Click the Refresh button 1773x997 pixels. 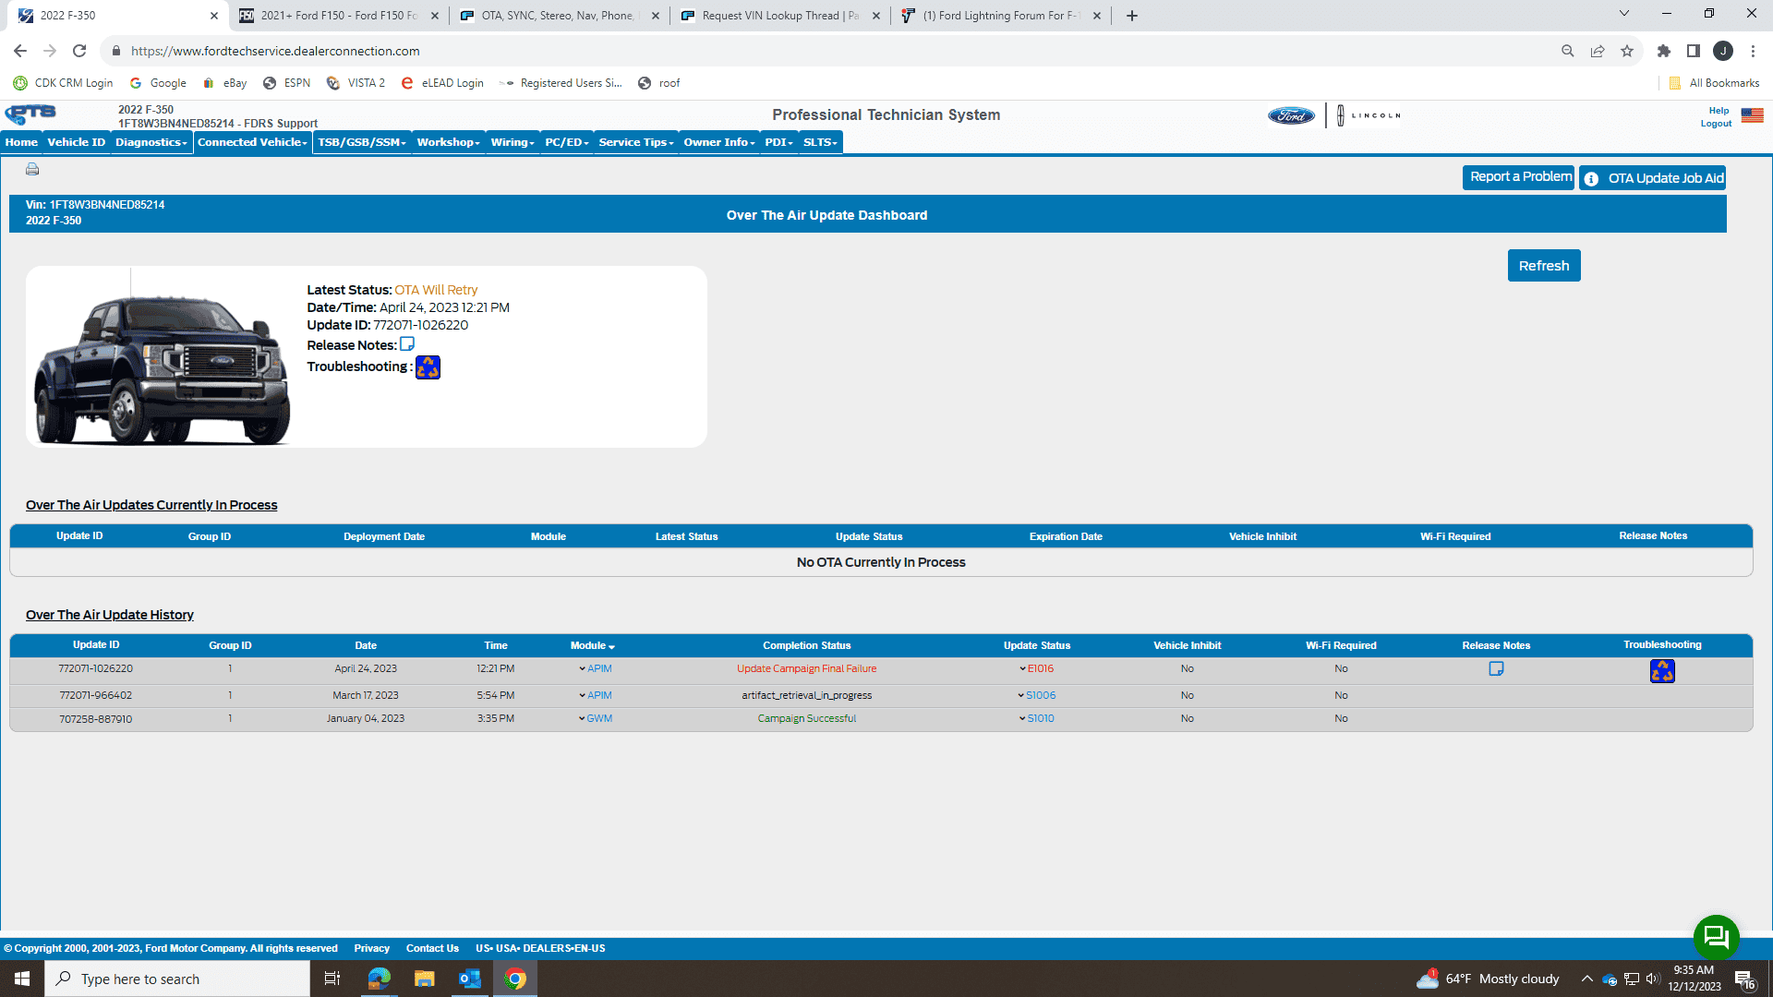coord(1543,266)
